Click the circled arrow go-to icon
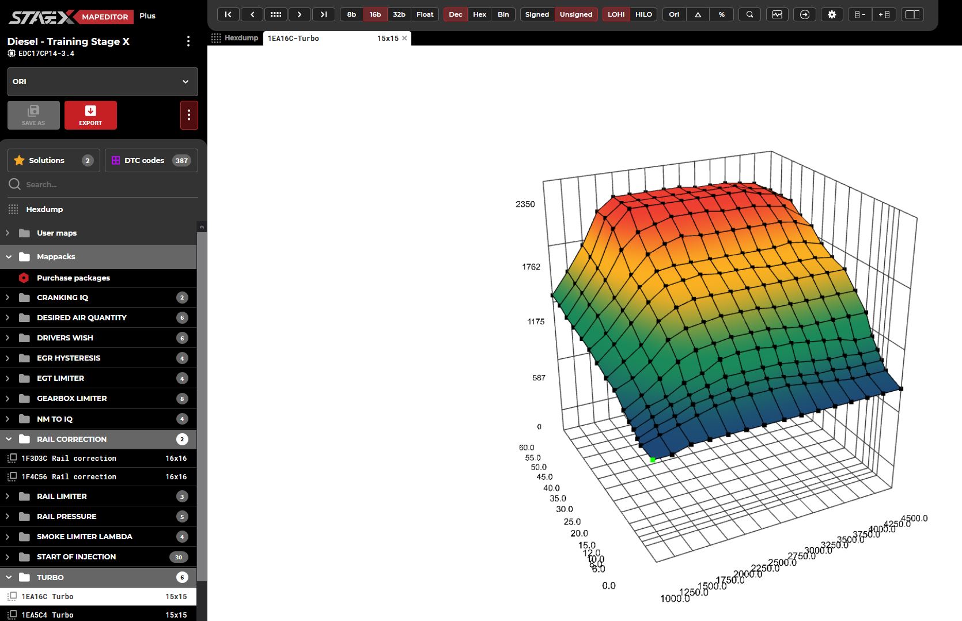The height and width of the screenshot is (621, 962). coord(805,14)
